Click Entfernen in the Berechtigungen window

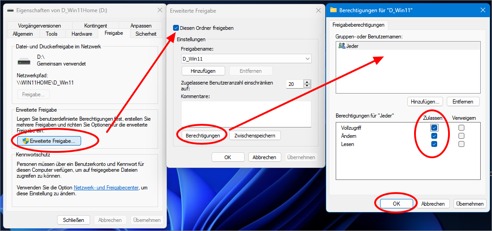(463, 101)
